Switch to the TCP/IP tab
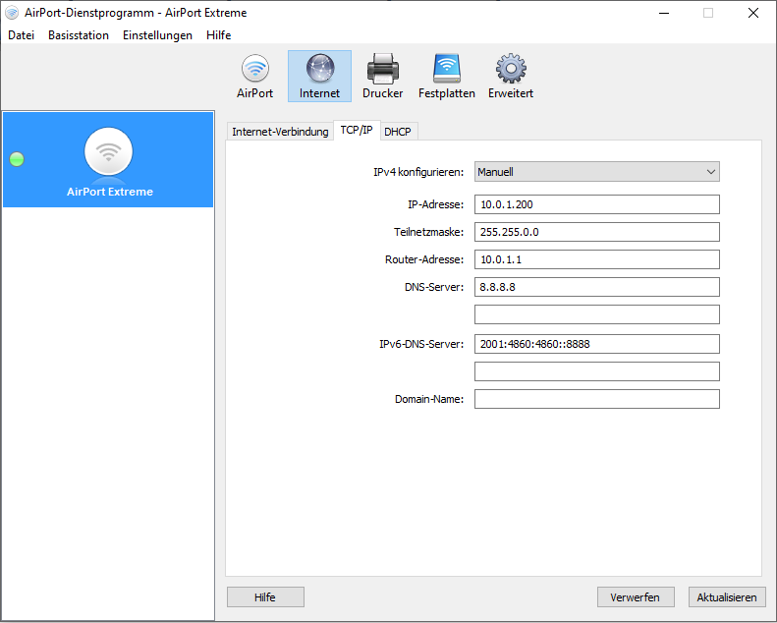This screenshot has width=777, height=623. click(357, 131)
